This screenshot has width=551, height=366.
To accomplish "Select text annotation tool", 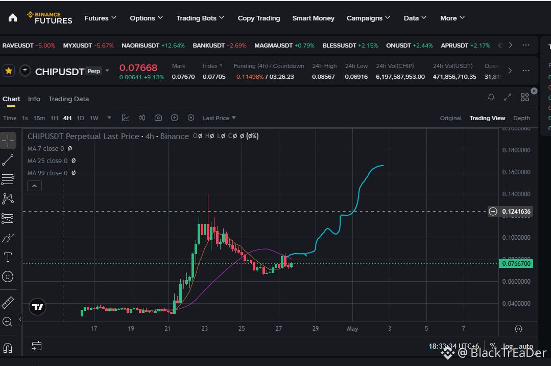I will (8, 257).
